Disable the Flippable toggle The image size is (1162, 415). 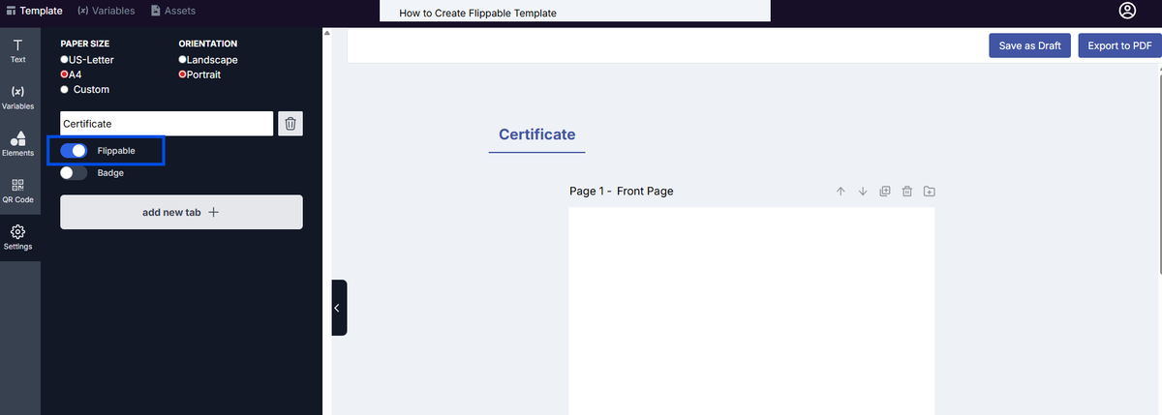click(74, 151)
